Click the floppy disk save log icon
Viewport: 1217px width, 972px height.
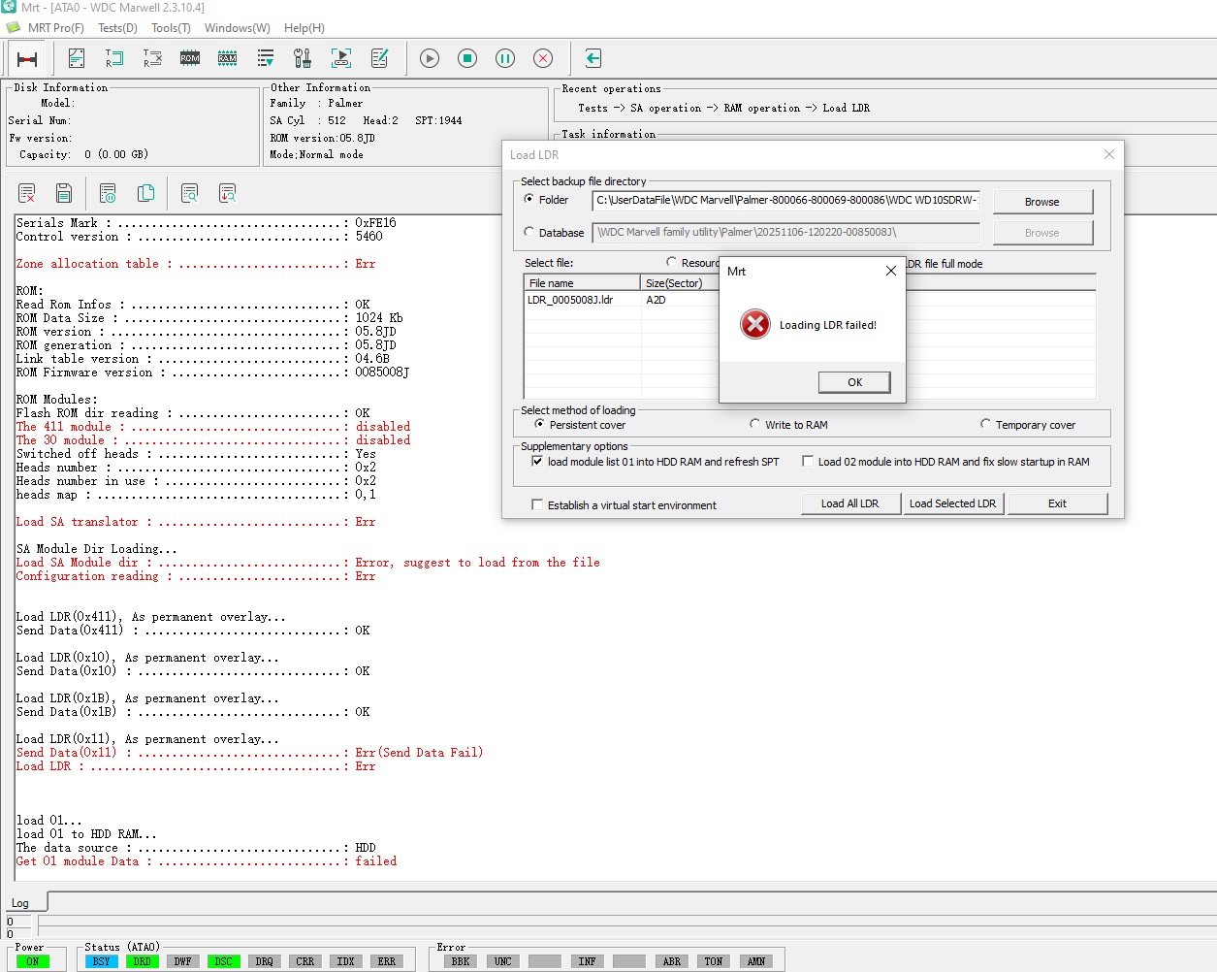[x=64, y=193]
